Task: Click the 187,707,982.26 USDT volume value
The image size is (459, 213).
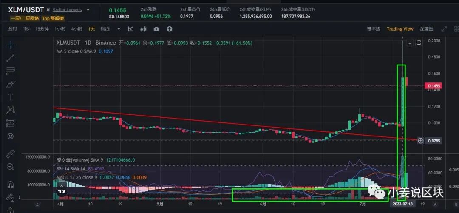Action: point(296,17)
